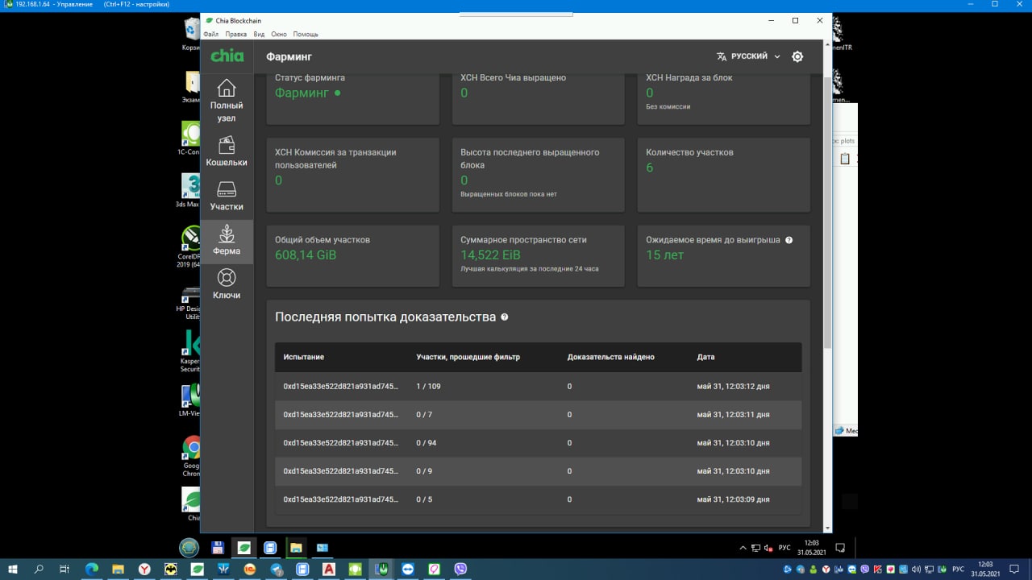The width and height of the screenshot is (1032, 580).
Task: Click the Chia leaf icon on host taskbar
Action: tap(197, 569)
